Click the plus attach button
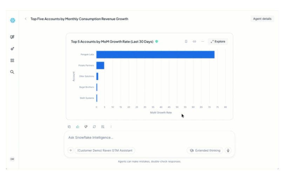The image size is (291, 172). [x=71, y=150]
